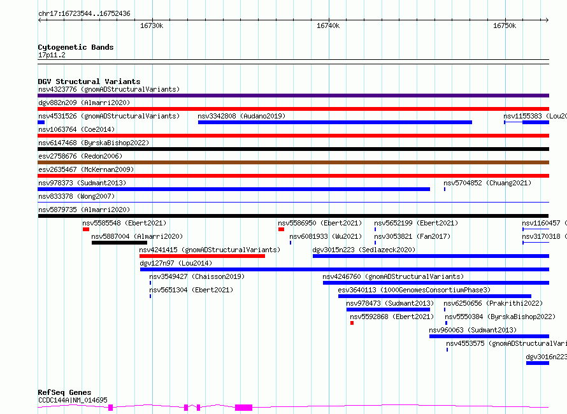Click nsv5651304 (Ebert2021) label
Image resolution: width=567 pixels, height=414 pixels.
[191, 290]
